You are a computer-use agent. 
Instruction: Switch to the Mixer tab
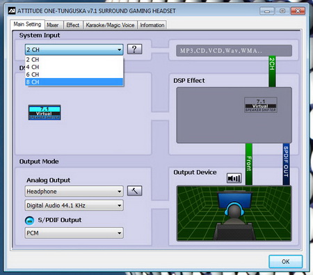53,25
